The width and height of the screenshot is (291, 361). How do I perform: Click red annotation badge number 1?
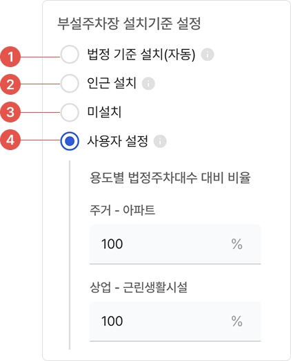[x=10, y=57]
